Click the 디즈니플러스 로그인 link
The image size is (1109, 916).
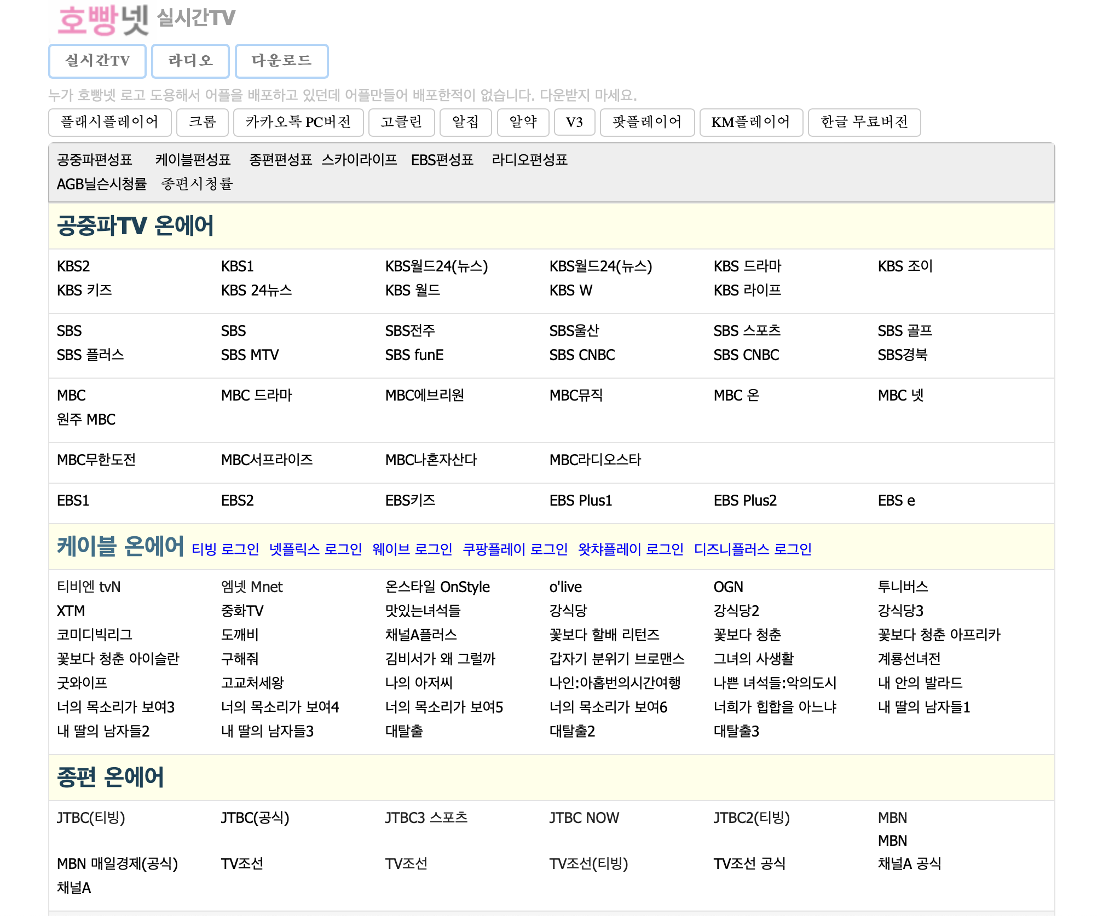click(x=752, y=549)
